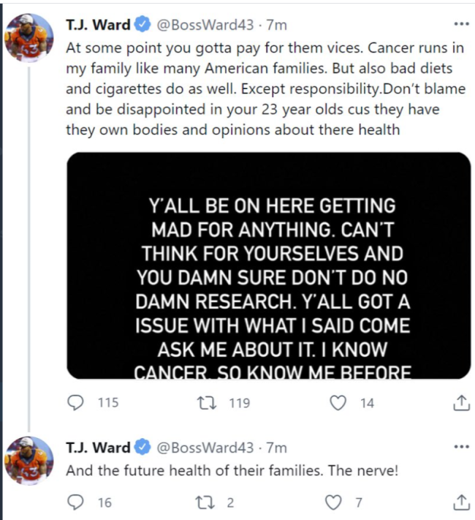The image size is (475, 520).
Task: Open T.J. Ward's profile picture on first tweet
Action: pos(29,38)
